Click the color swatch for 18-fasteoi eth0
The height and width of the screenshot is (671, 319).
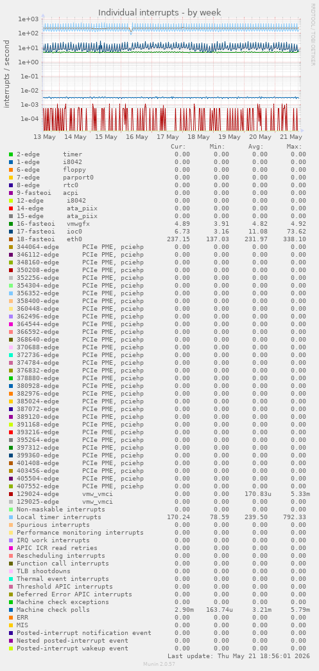pyautogui.click(x=11, y=239)
